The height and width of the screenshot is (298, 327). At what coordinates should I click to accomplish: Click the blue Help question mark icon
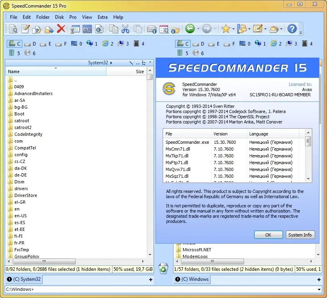tap(292, 29)
